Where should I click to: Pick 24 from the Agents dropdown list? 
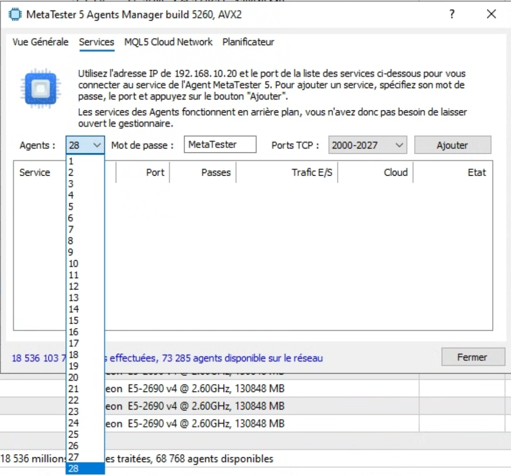pos(85,423)
